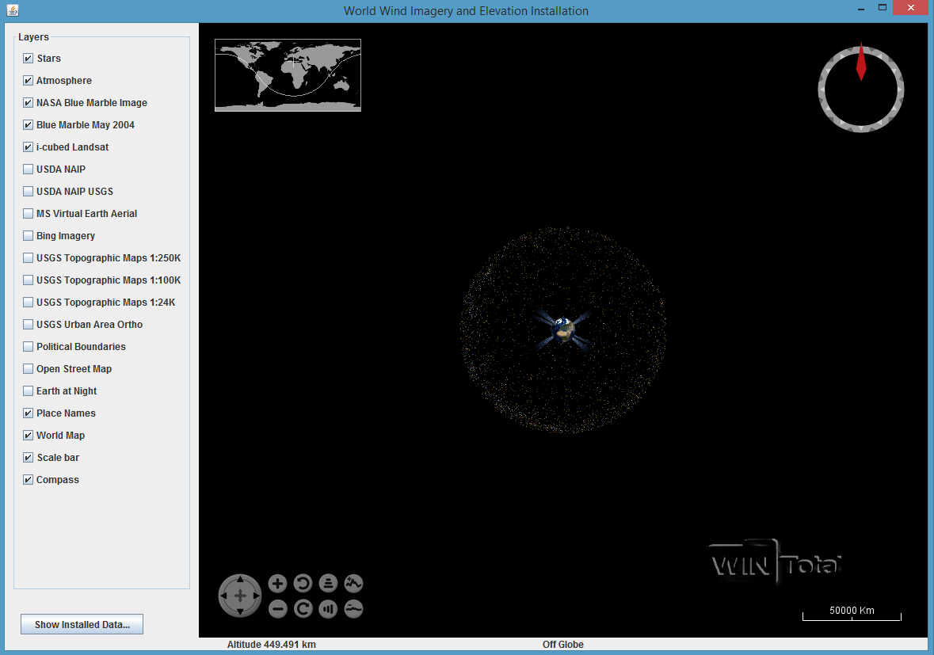The height and width of the screenshot is (655, 934).
Task: Toggle USGS Topographic Maps 1:24K
Action: tap(28, 302)
